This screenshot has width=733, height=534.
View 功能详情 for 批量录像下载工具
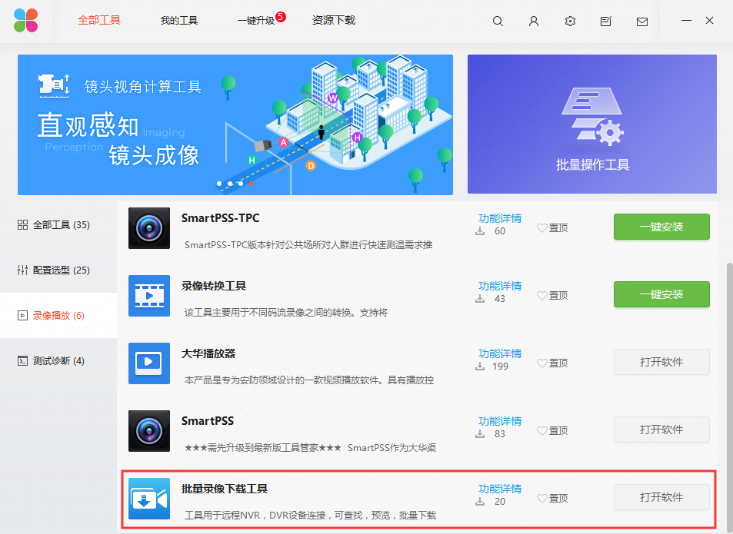[x=500, y=489]
